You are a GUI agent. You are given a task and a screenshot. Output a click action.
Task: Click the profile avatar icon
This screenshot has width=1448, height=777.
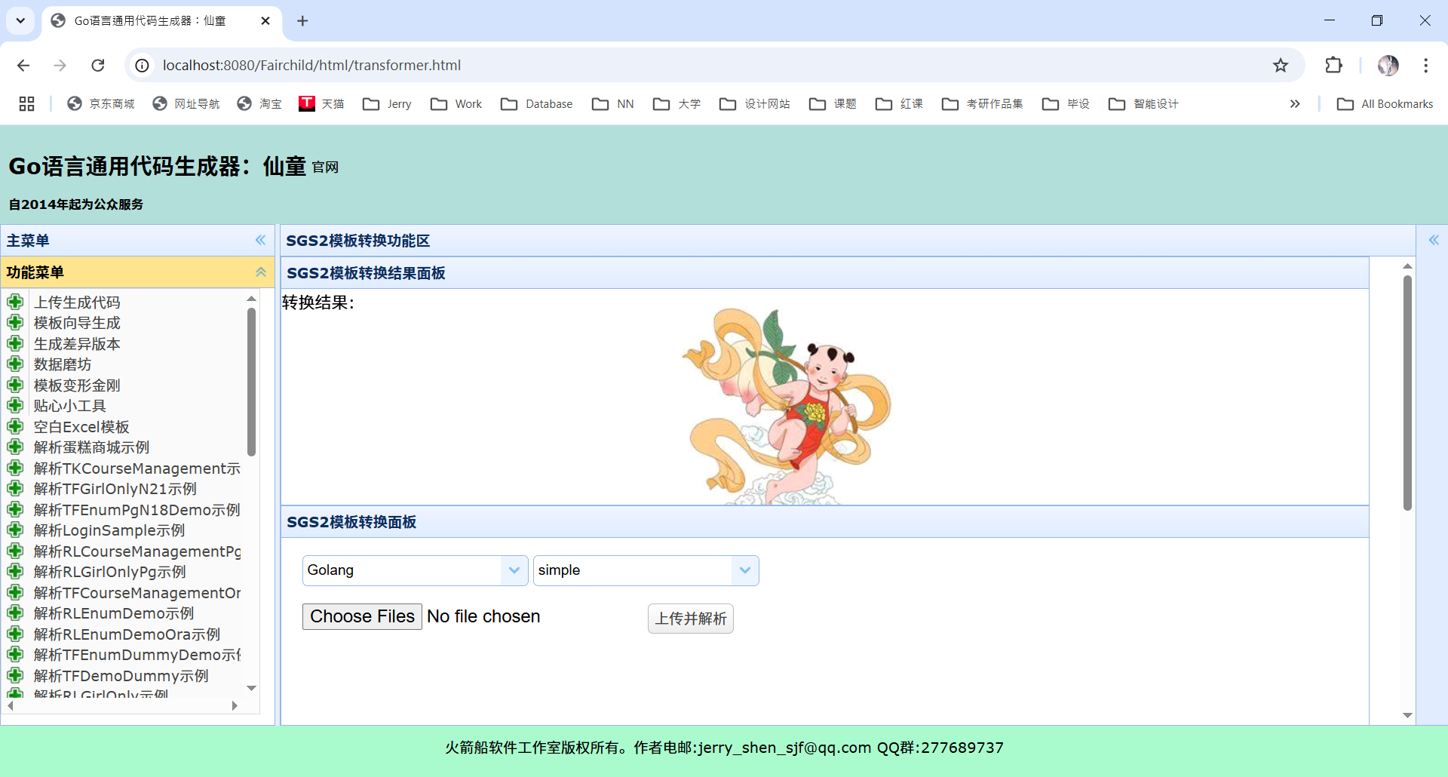(1388, 66)
